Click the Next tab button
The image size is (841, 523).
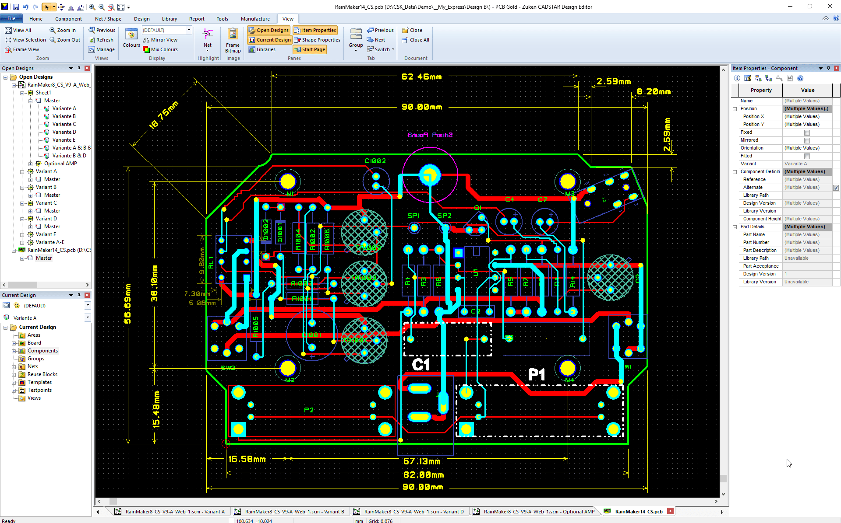tap(376, 40)
